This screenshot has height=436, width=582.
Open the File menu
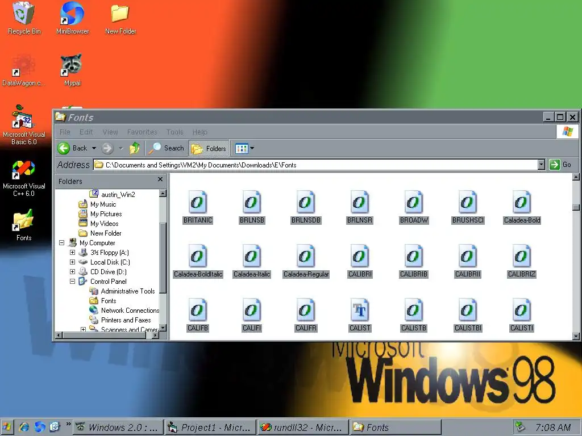[x=65, y=132]
